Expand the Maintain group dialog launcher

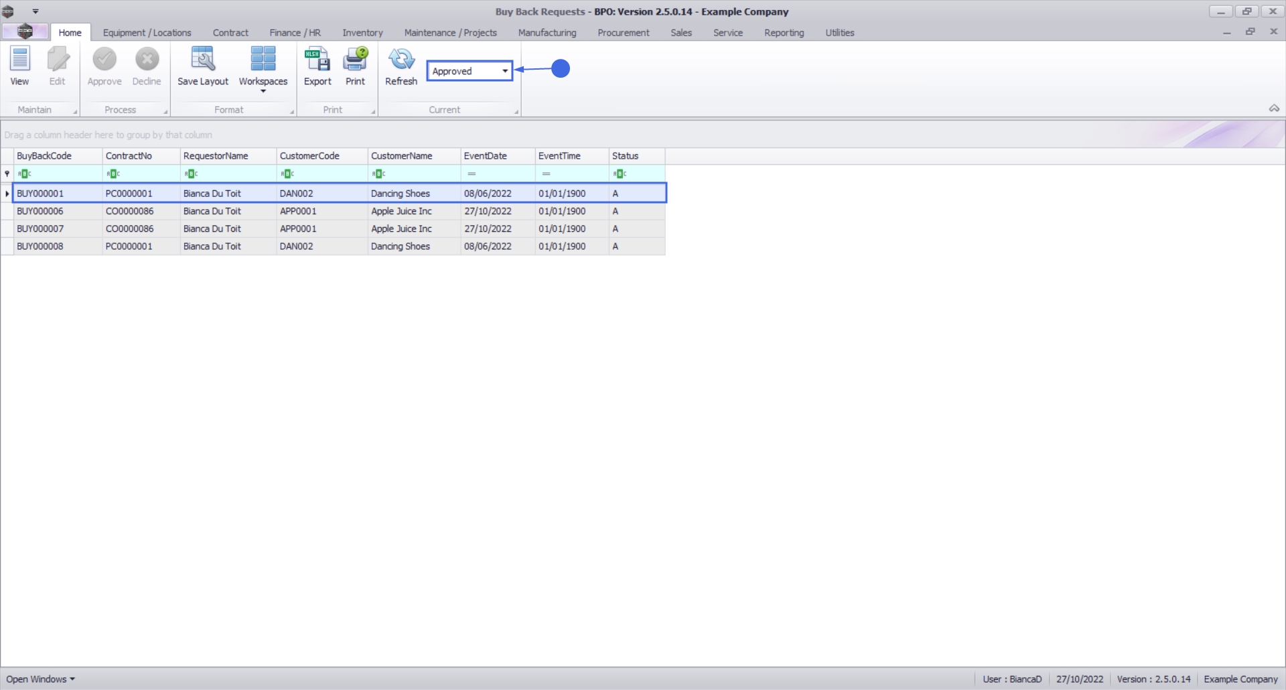(75, 112)
